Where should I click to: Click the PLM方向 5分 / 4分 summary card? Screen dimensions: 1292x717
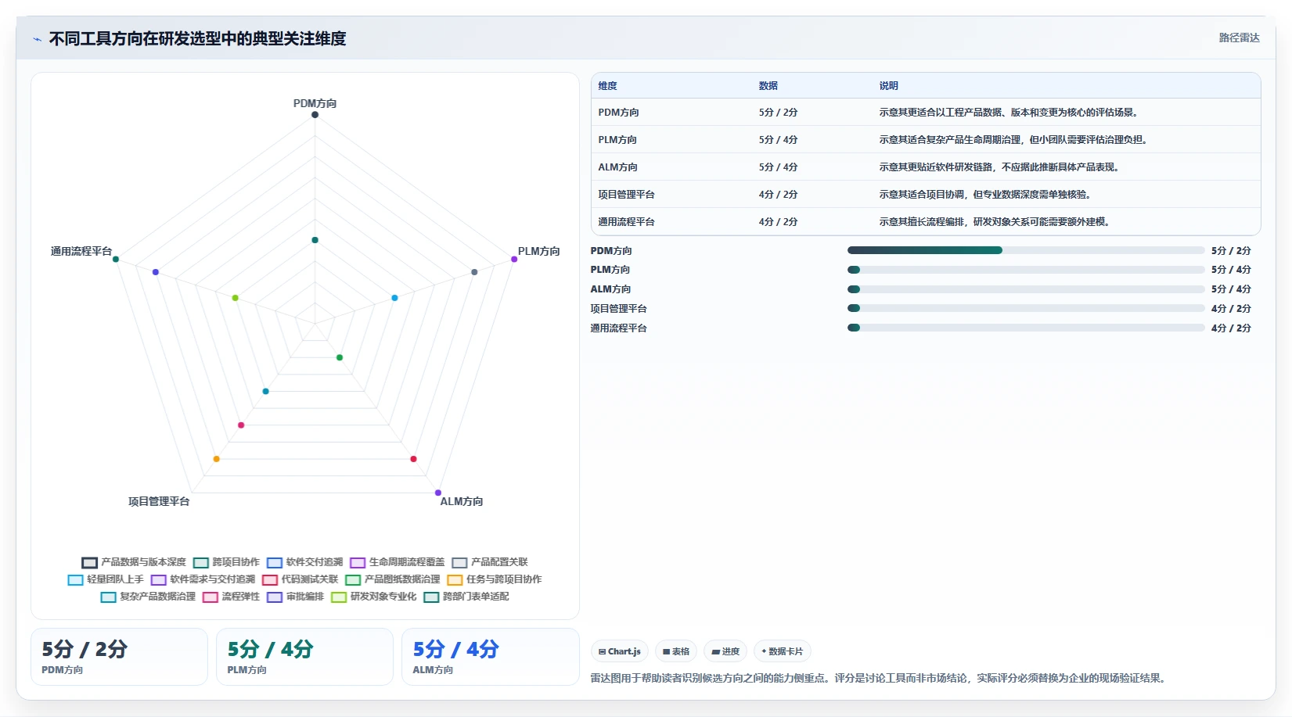tap(304, 657)
